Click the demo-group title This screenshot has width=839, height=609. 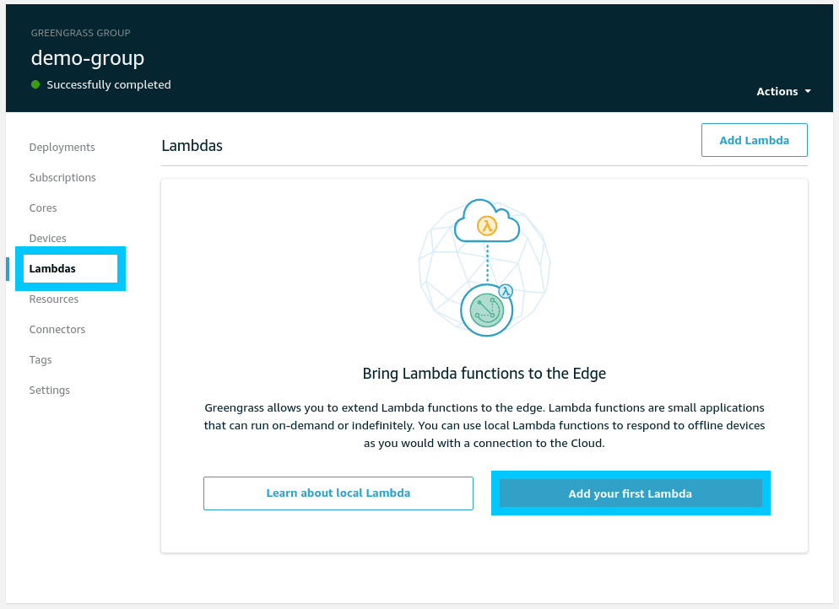point(88,57)
